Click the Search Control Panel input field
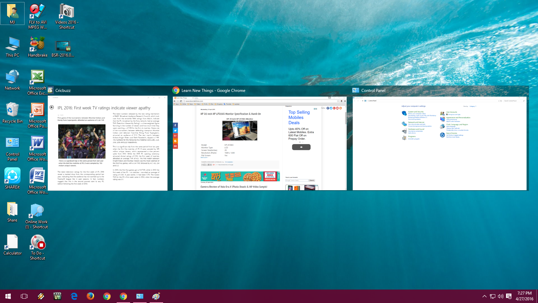 514,101
